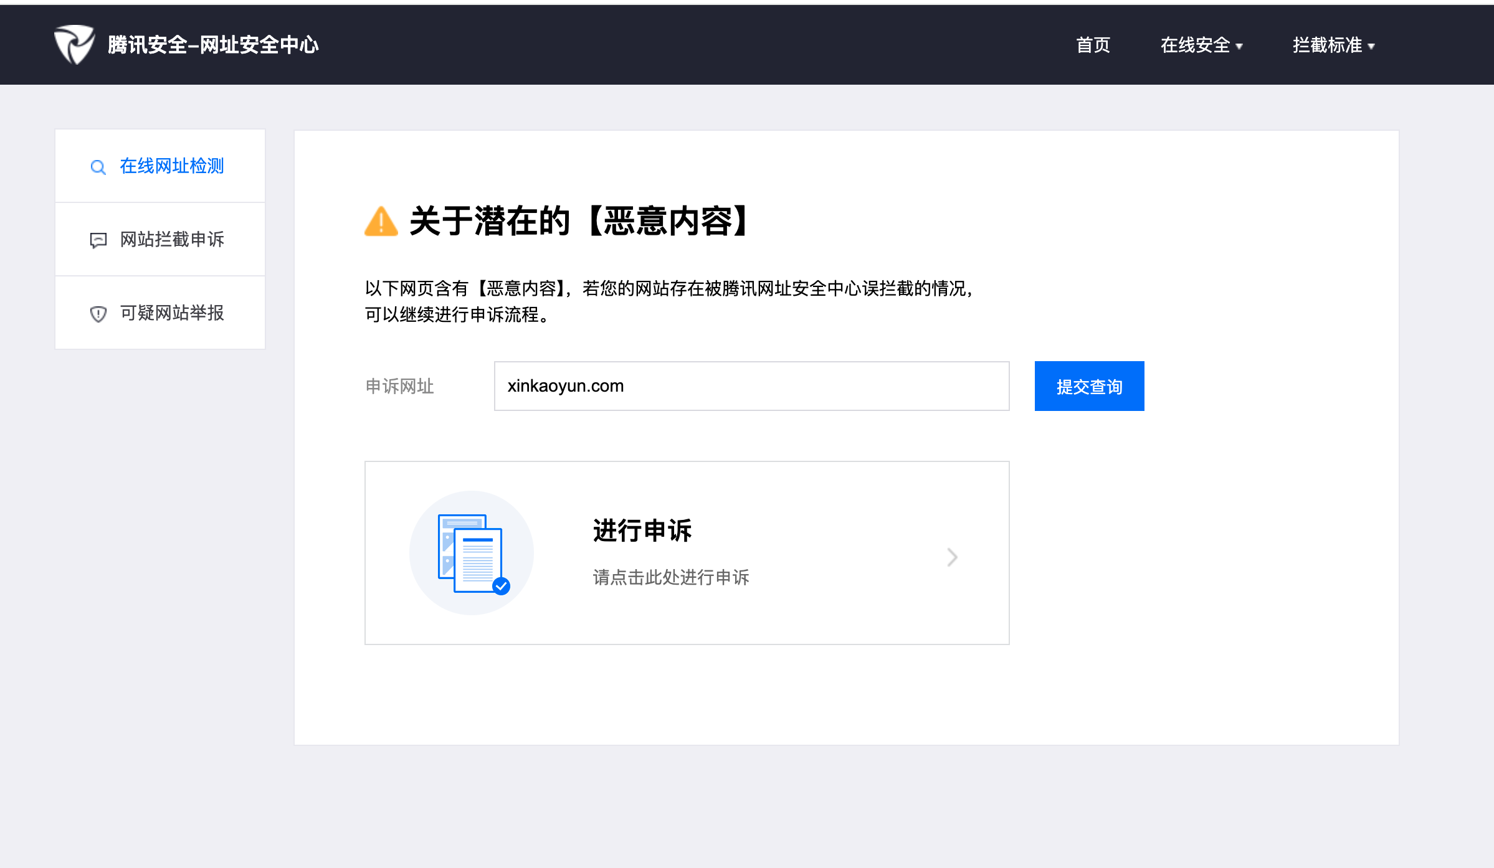
Task: Select 可疑网站举报 sidebar item
Action: click(x=172, y=313)
